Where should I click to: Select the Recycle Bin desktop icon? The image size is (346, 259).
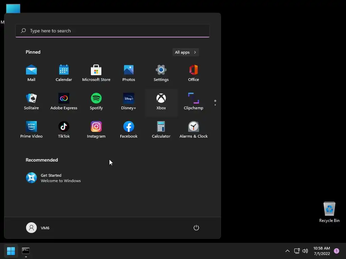click(x=329, y=212)
